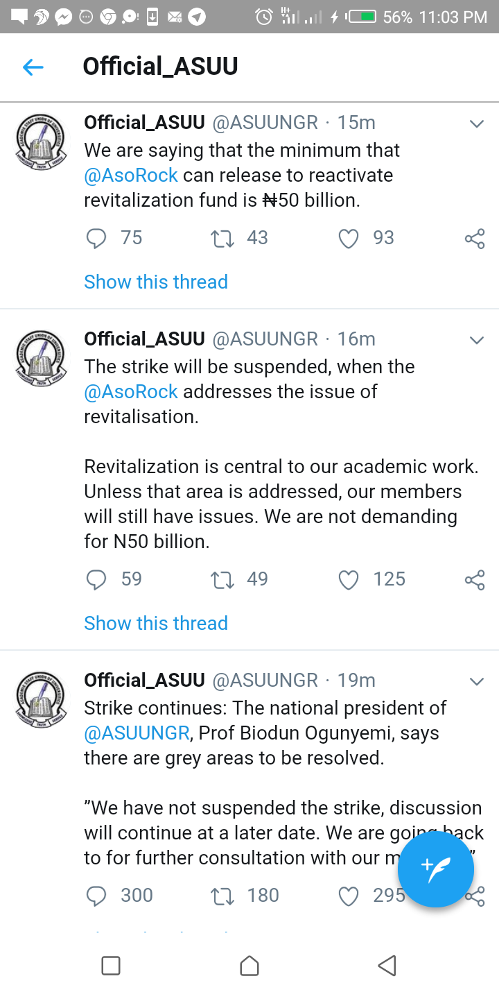Reply to the strike suspension tweet
Screen dimensions: 499x999
[96, 580]
